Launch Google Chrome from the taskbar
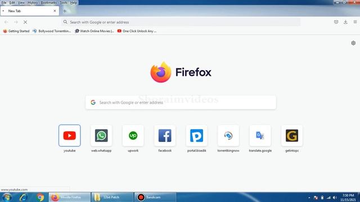This screenshot has height=202, width=360. (x=40, y=197)
